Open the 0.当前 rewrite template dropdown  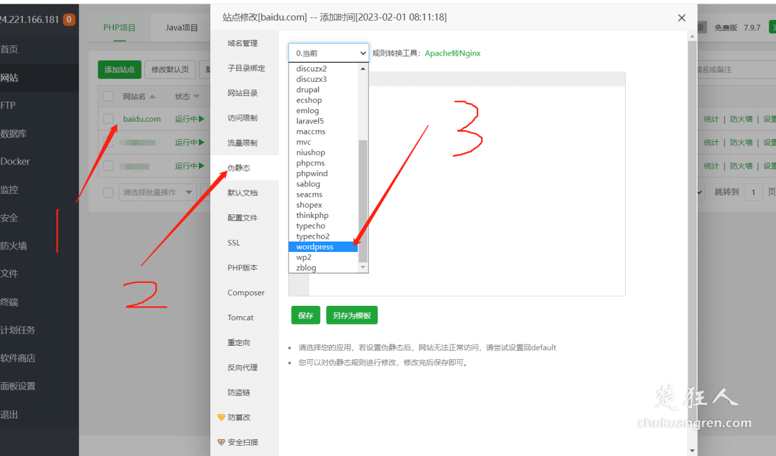(x=328, y=53)
